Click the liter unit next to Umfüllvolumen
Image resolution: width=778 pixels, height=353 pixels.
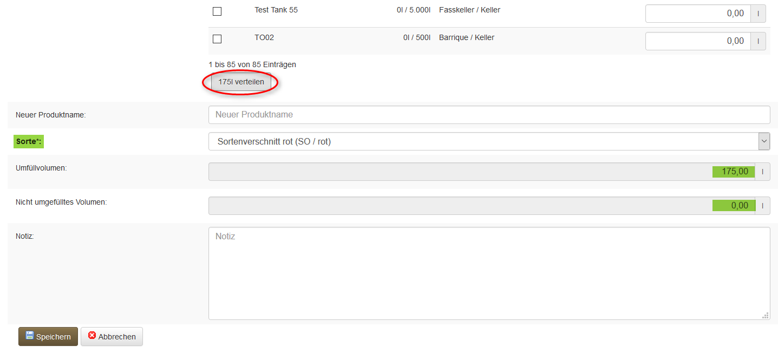pyautogui.click(x=762, y=172)
